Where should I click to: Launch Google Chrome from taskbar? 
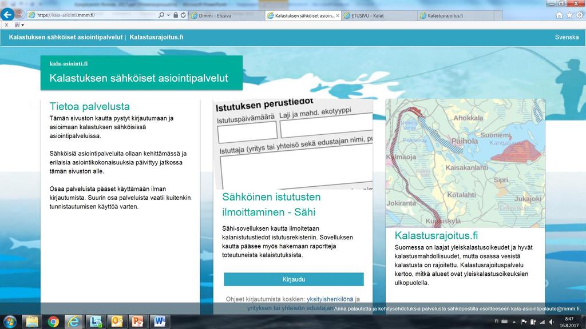pos(53,322)
